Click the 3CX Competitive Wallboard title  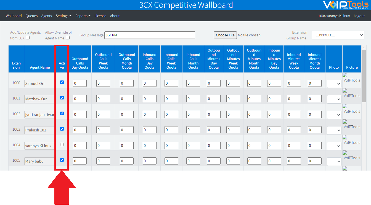186,5
